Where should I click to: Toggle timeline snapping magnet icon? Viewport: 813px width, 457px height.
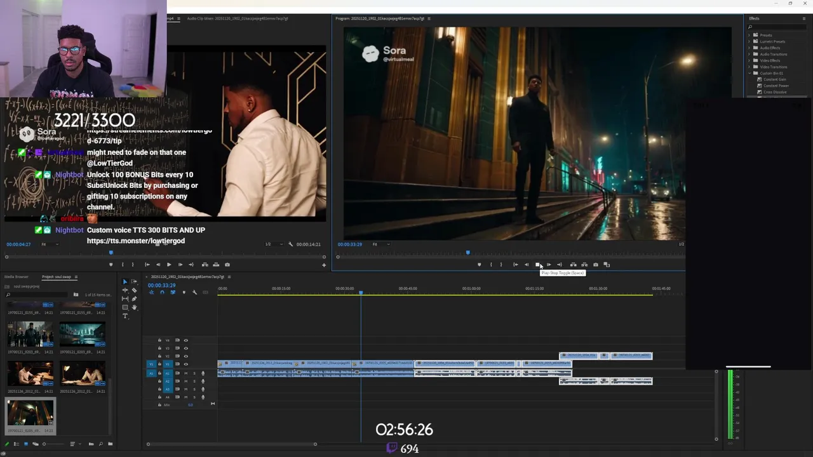tap(162, 293)
